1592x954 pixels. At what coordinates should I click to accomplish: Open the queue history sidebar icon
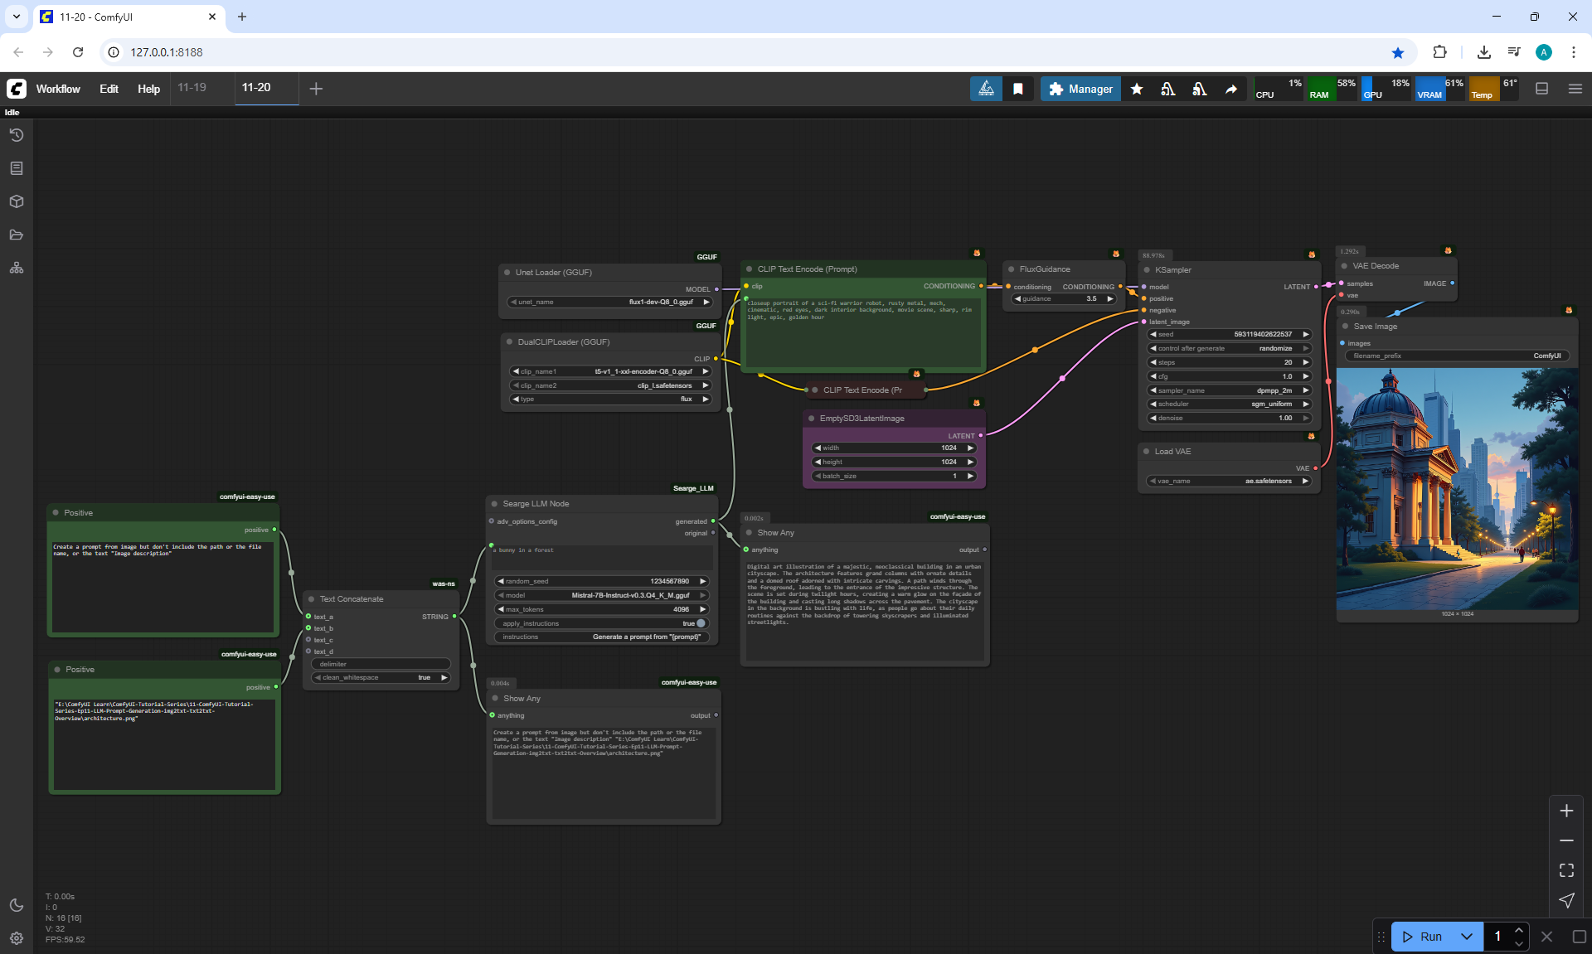pos(17,135)
